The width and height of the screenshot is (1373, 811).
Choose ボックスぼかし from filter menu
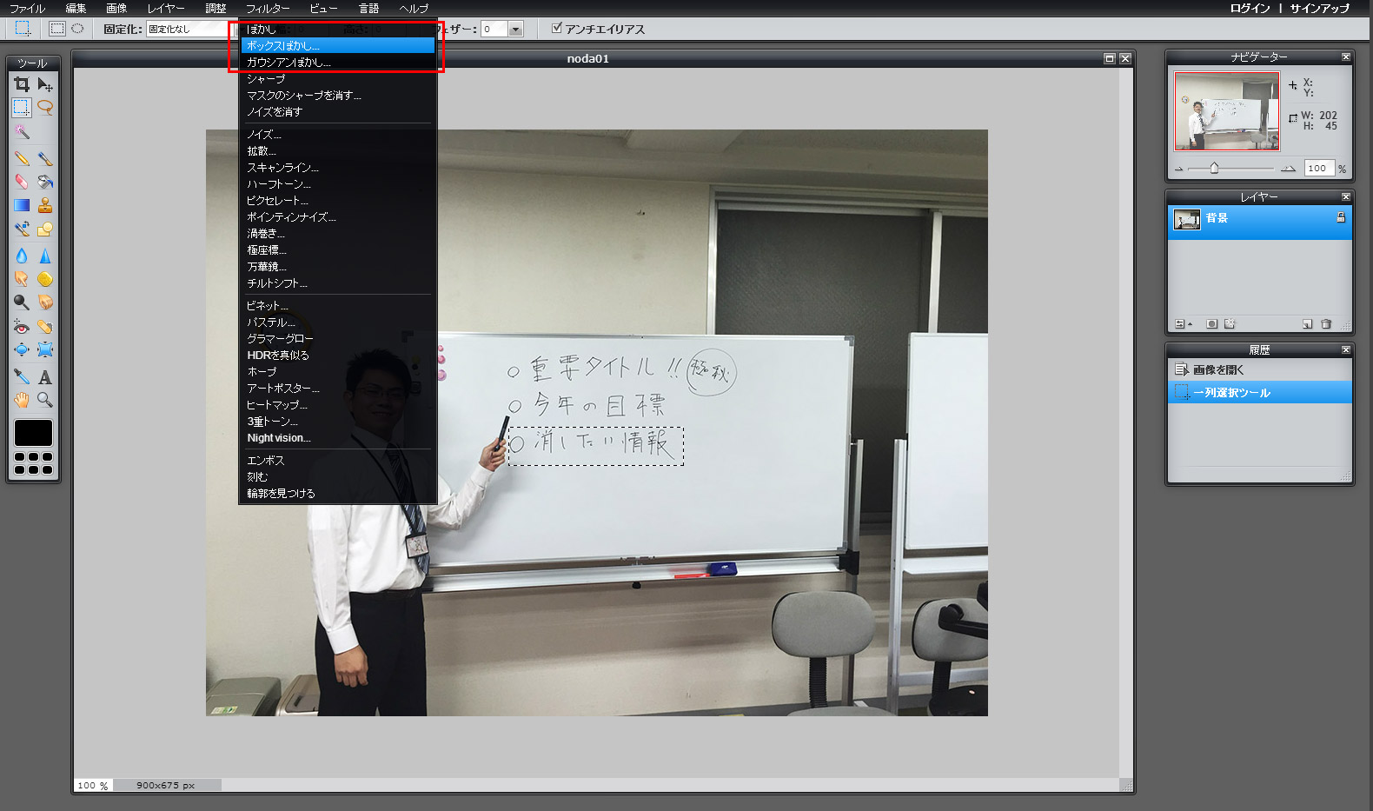(337, 45)
